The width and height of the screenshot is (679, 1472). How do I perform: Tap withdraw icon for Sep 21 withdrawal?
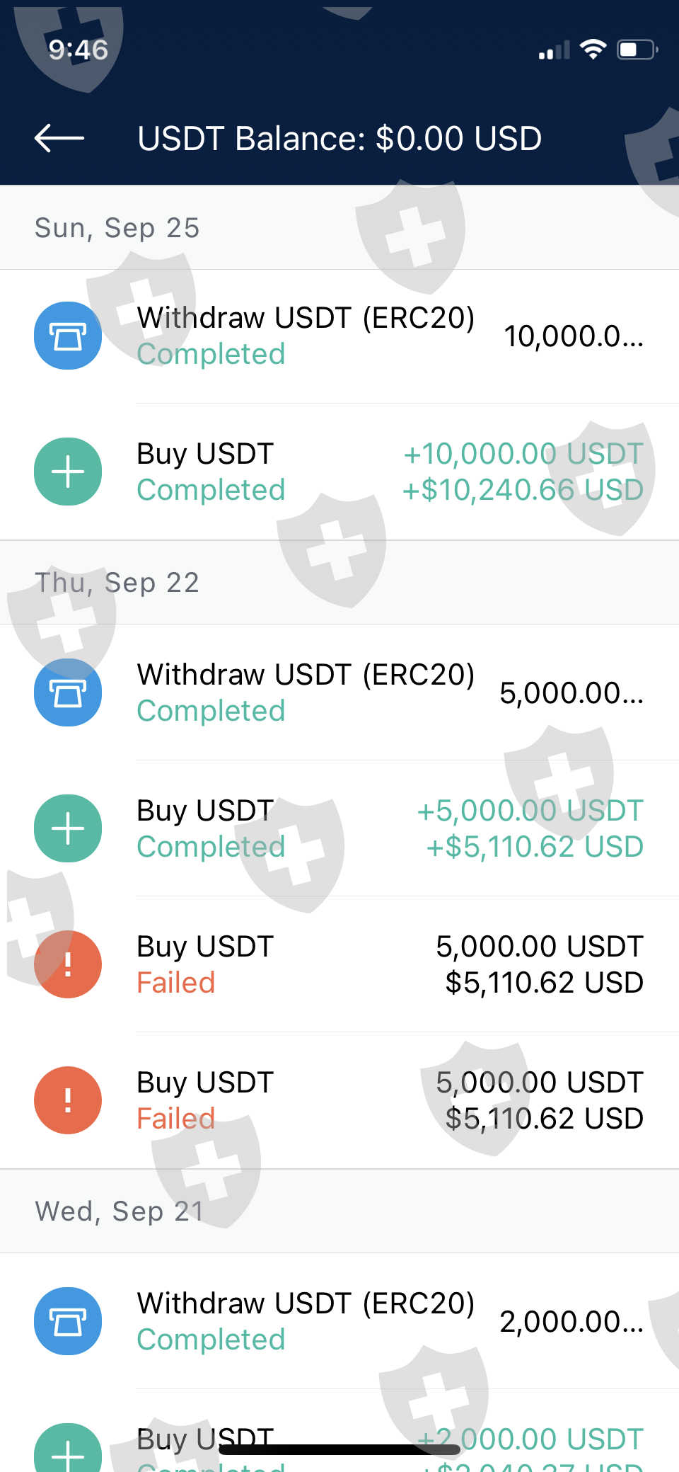(68, 1321)
